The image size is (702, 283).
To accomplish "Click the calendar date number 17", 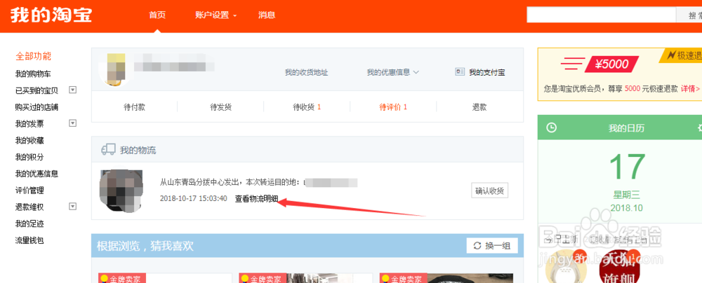I will [627, 167].
